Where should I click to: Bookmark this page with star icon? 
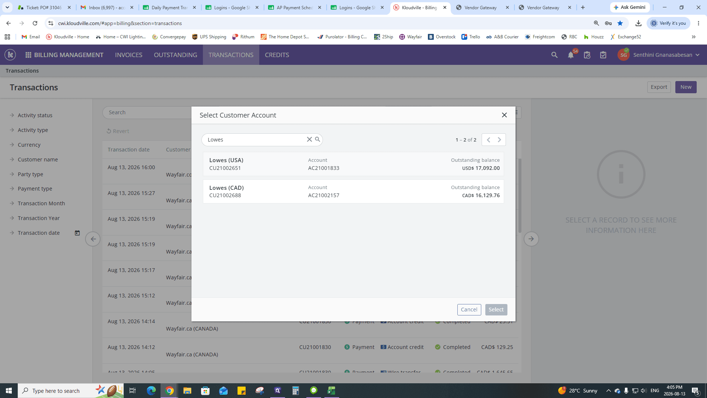point(620,23)
